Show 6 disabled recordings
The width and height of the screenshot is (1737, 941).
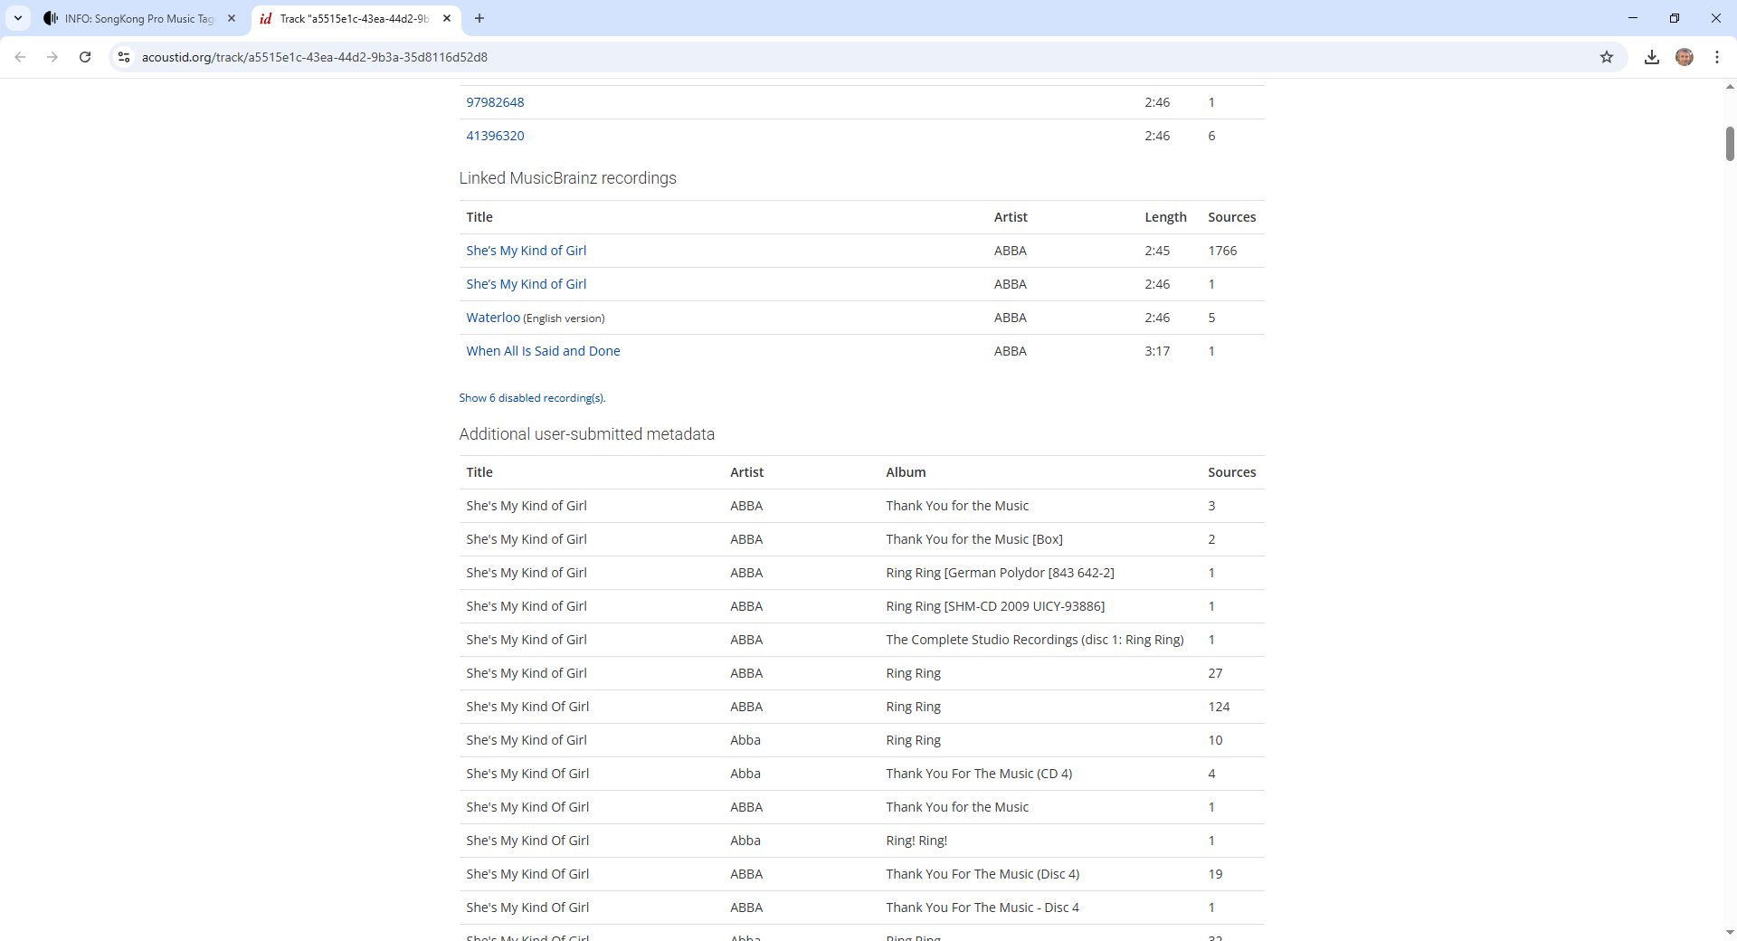point(532,398)
